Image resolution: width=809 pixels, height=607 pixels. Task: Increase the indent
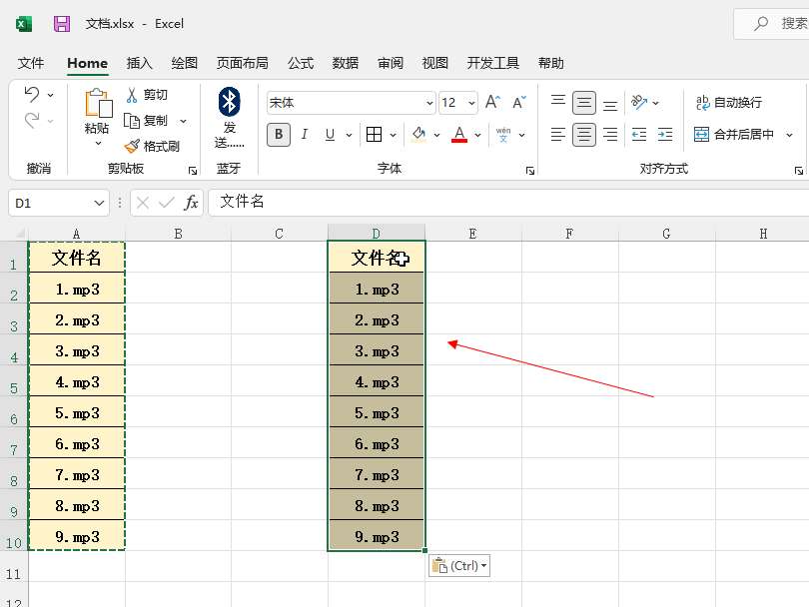point(665,135)
